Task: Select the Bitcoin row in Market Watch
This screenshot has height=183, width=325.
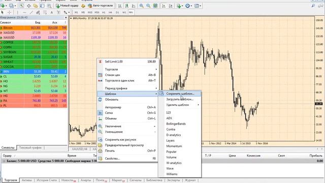Action: (34, 28)
